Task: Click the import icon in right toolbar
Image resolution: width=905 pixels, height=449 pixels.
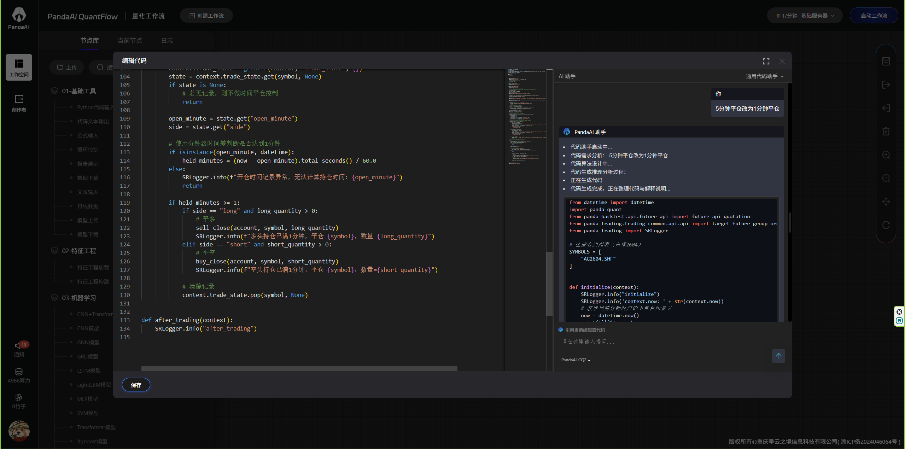Action: click(886, 108)
